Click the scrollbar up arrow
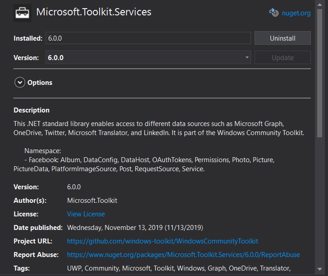 319,4
